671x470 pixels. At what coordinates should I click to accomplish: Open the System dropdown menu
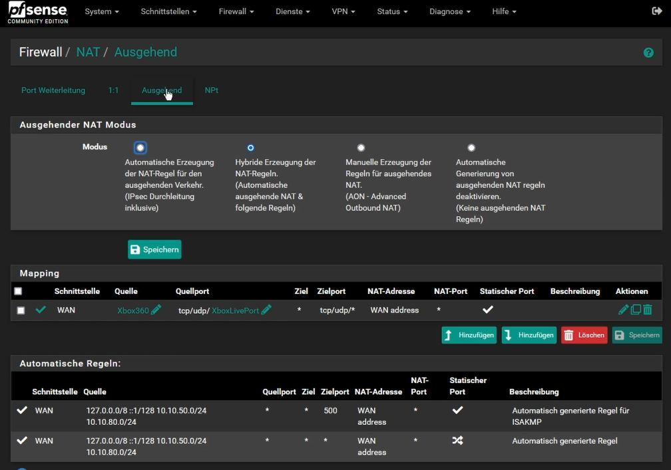pos(102,12)
